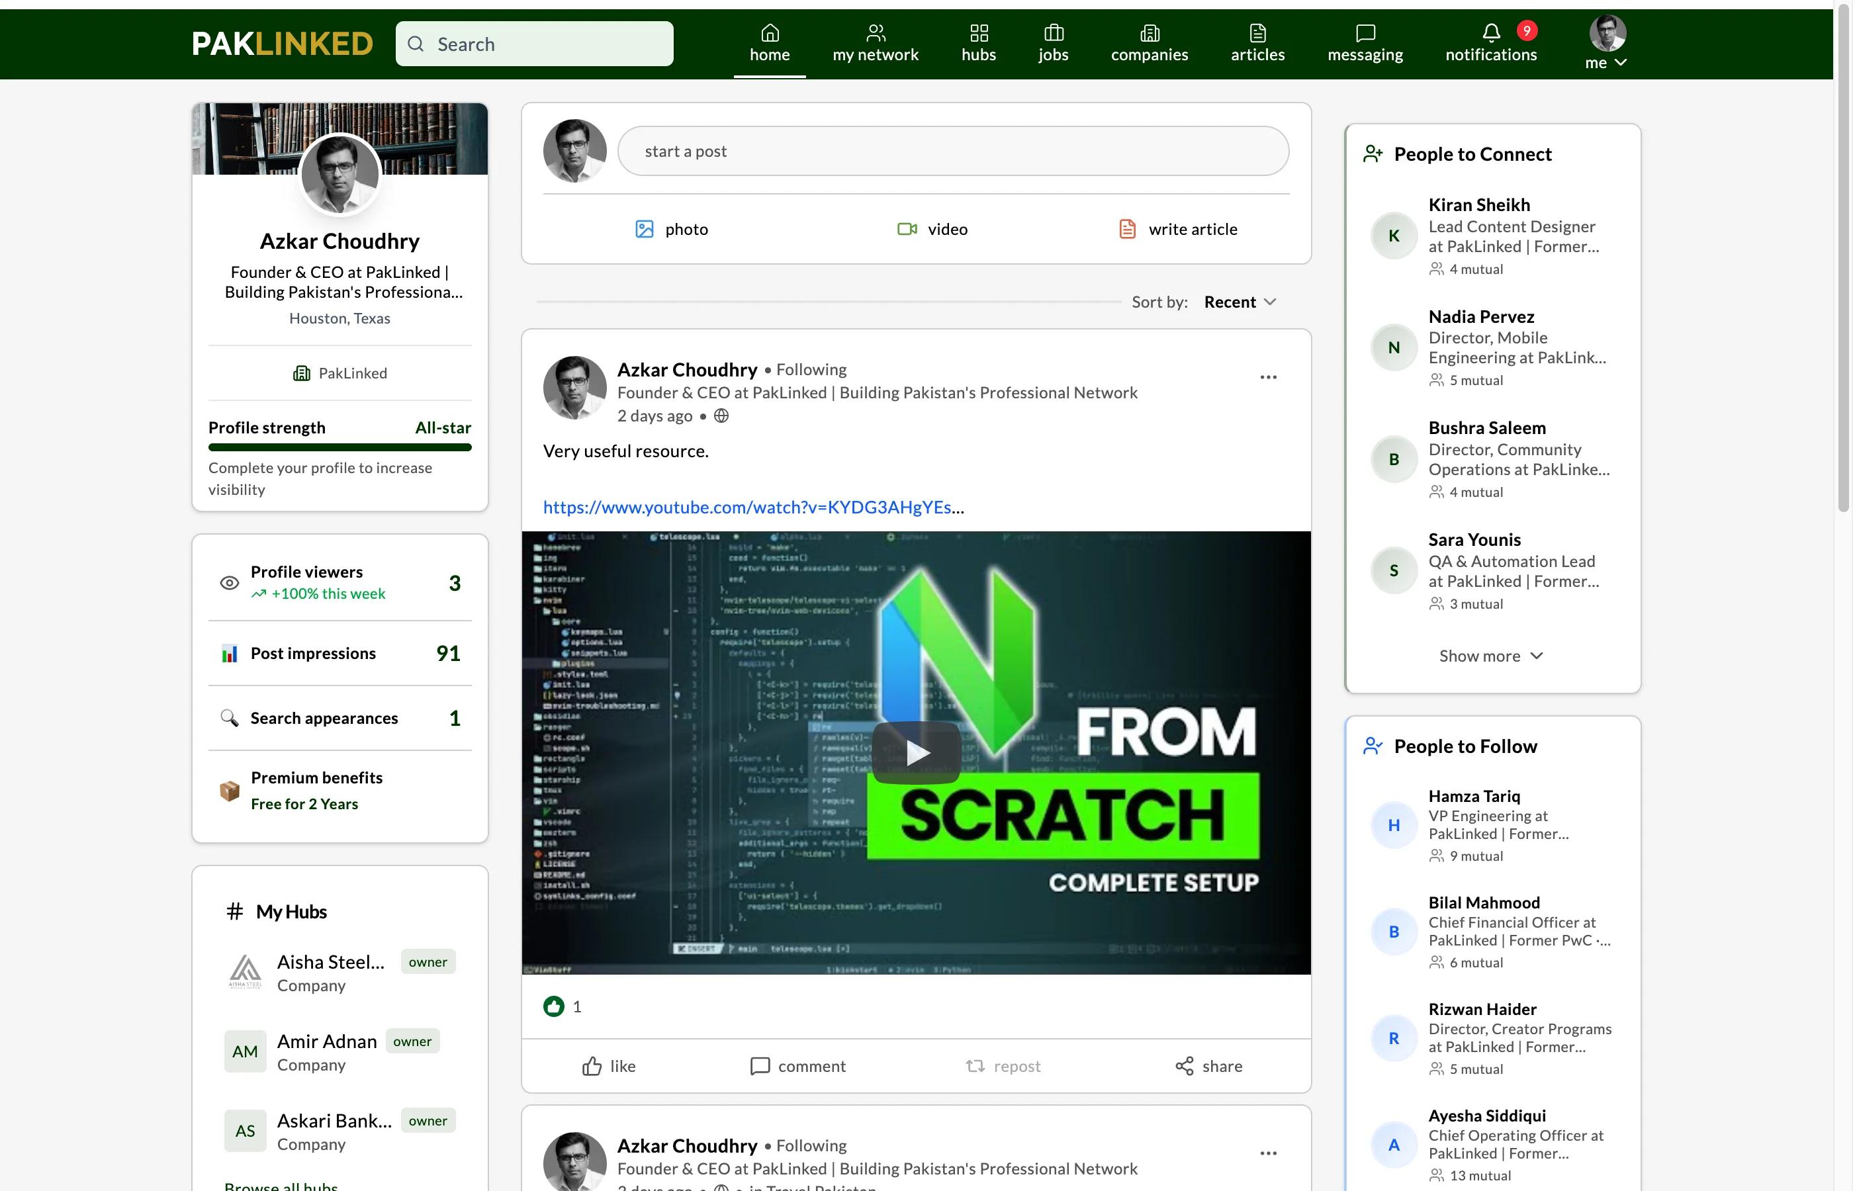Click Browse all hubs link
Viewport: 1853px width, 1191px height.
click(x=281, y=1185)
